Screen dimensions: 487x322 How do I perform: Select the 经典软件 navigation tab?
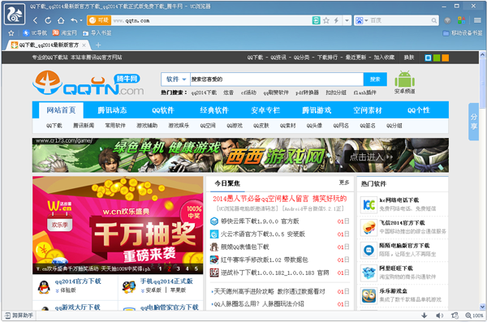(x=214, y=110)
